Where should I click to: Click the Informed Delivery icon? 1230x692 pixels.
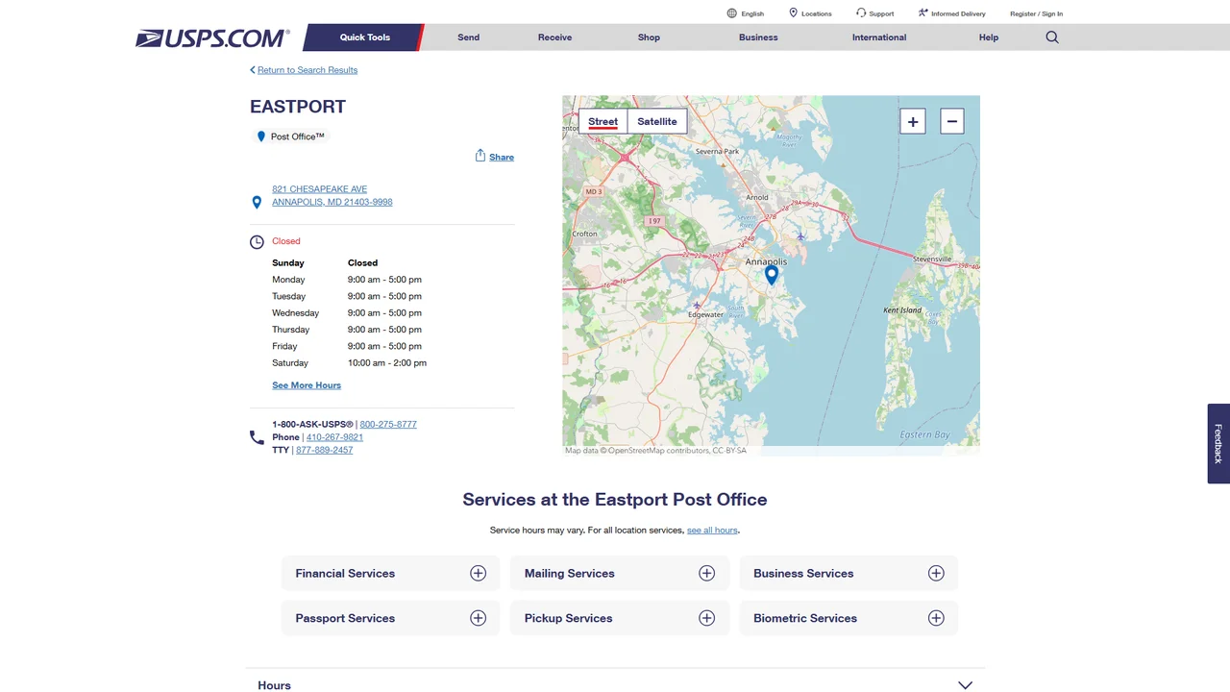922,13
